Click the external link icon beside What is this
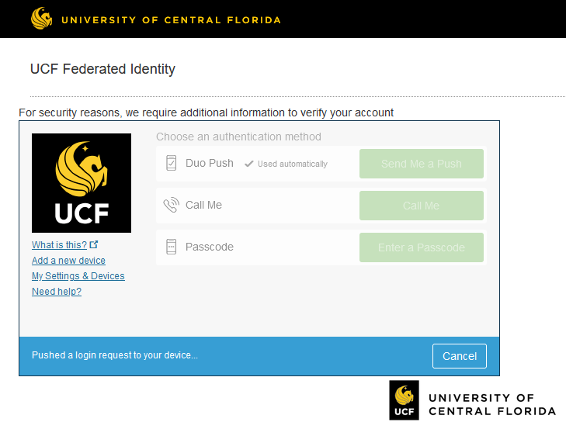Image resolution: width=566 pixels, height=429 pixels. [94, 244]
